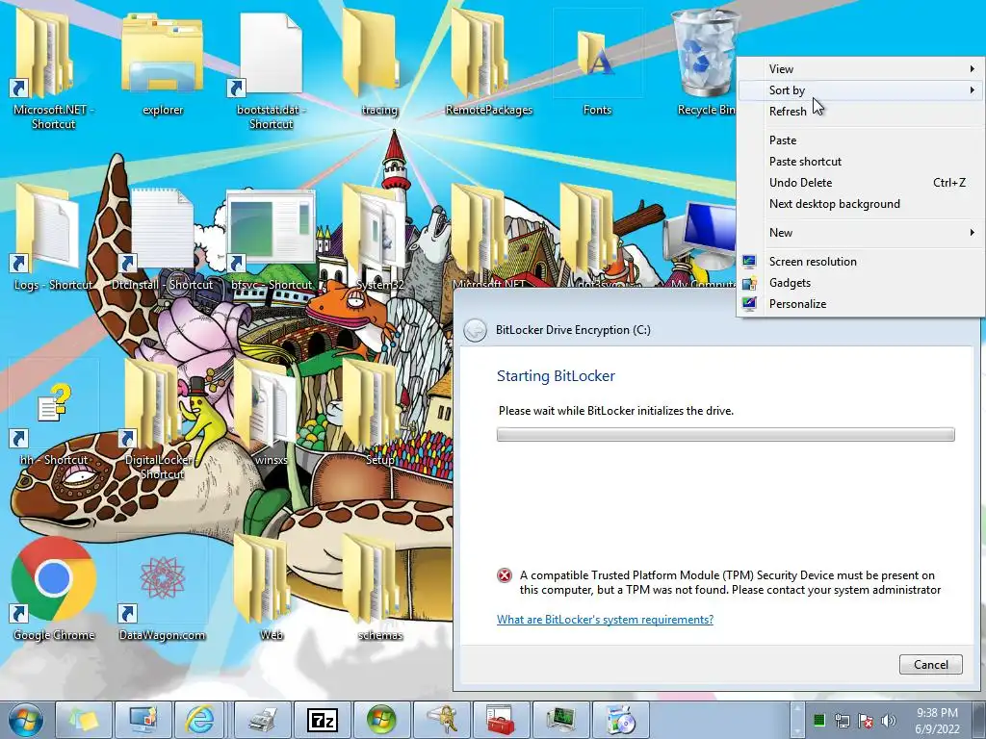Choose Refresh in the context menu
This screenshot has height=739, width=986.
pos(860,112)
